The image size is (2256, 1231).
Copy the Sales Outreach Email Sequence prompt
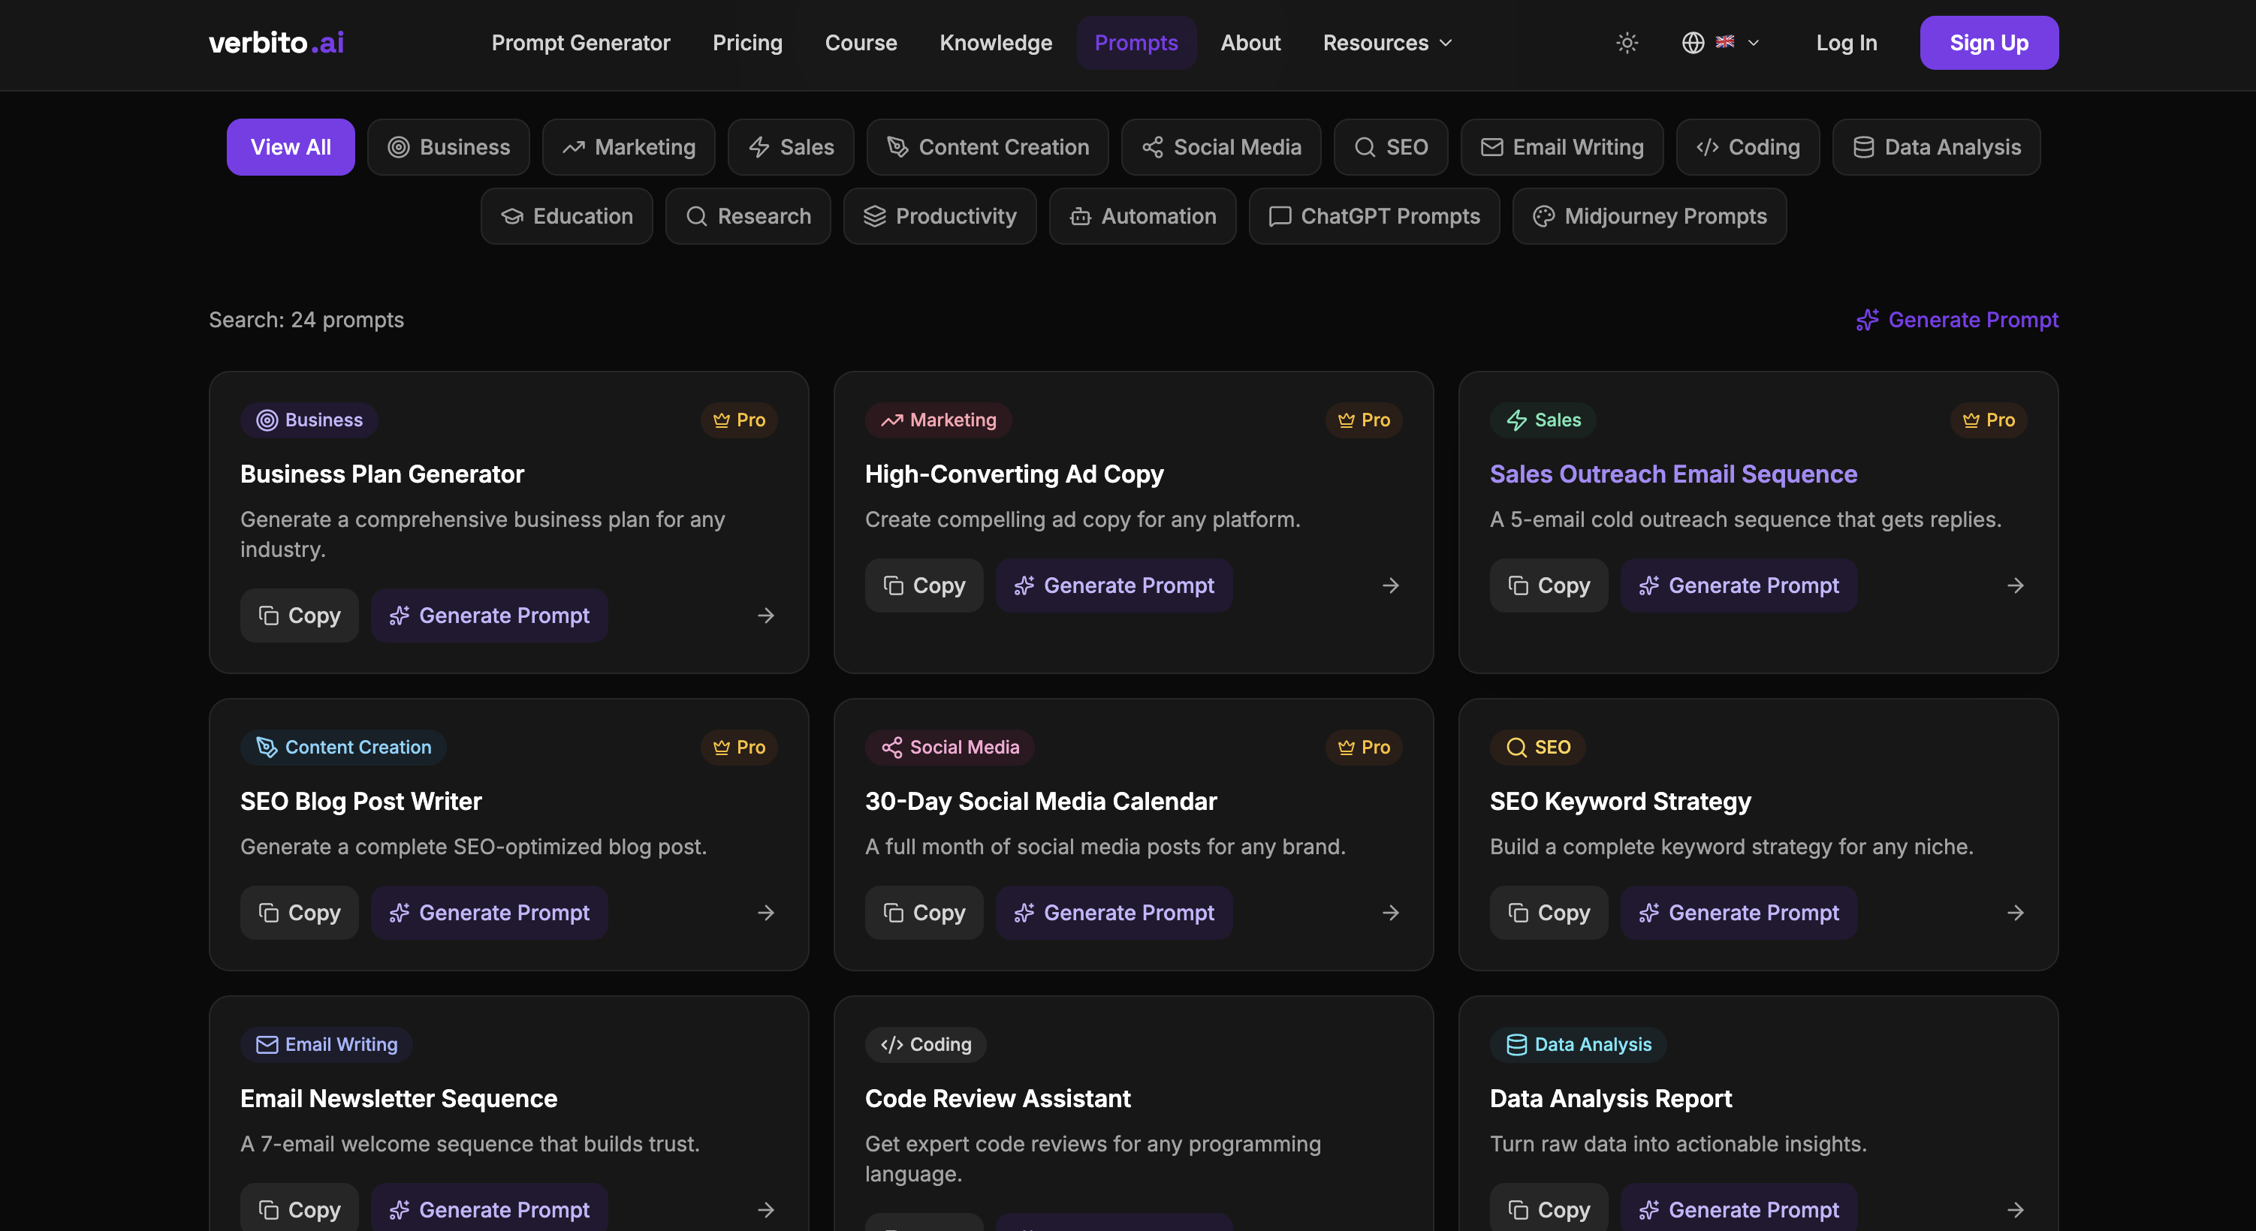pos(1549,585)
